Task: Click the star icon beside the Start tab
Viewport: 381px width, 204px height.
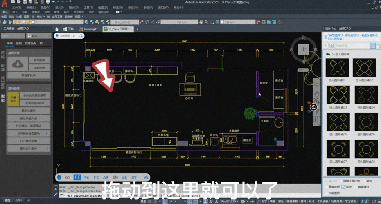Action: tap(57, 29)
